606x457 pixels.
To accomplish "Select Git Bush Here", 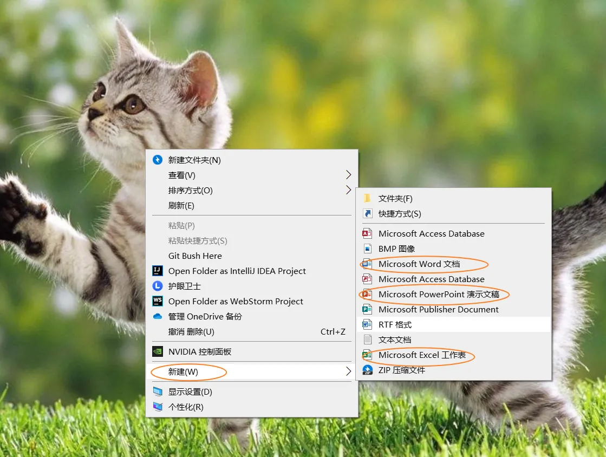I will [252, 256].
